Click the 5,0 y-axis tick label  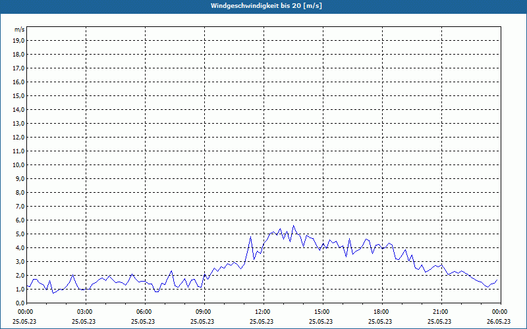(x=18, y=234)
